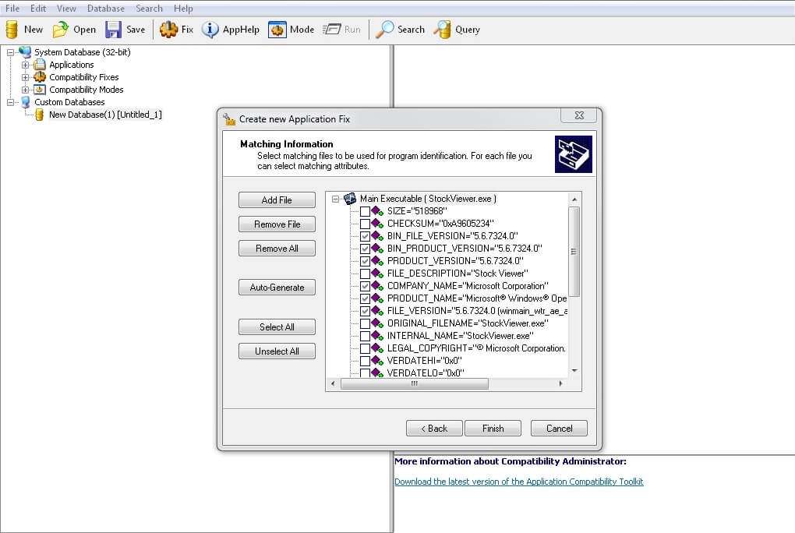This screenshot has height=533, width=795.
Task: Expand the Compatibility Modes node
Action: 25,90
